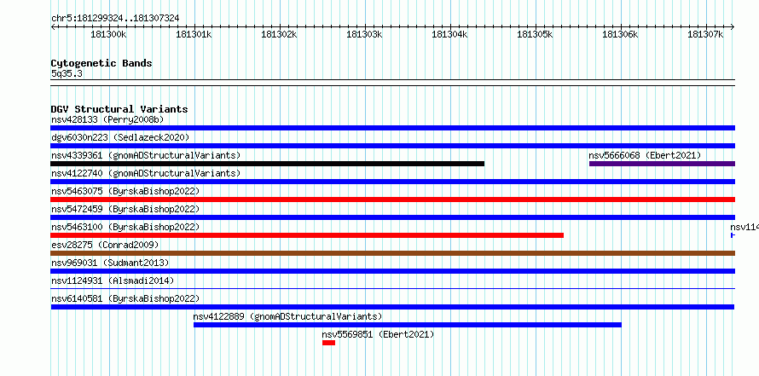This screenshot has width=759, height=376.
Task: Open nsv5463075 (ByrskaBishop2022) label
Action: [x=125, y=191]
